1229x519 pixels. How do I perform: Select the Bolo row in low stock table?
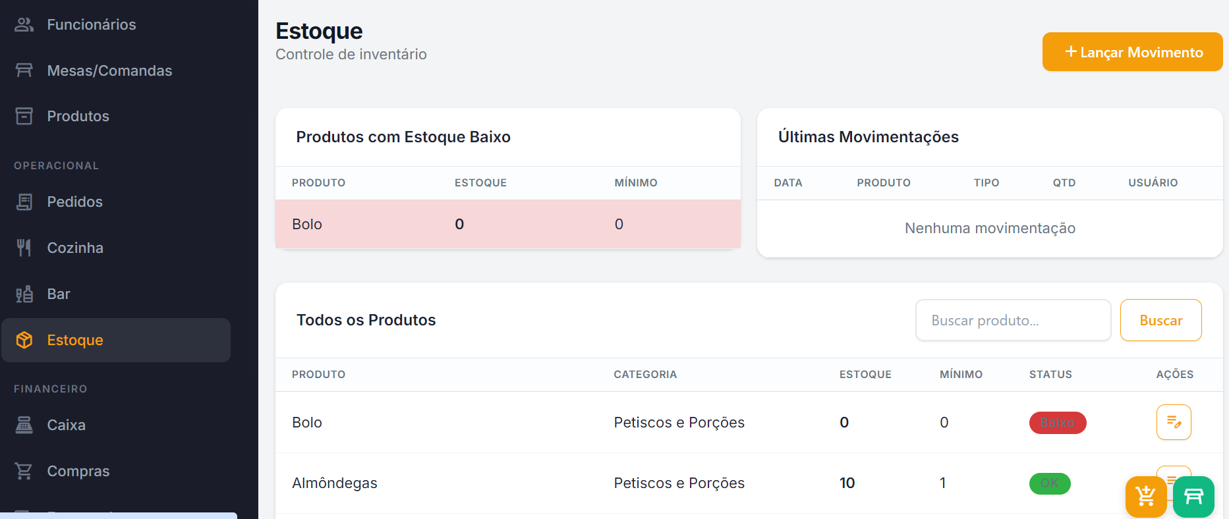point(507,224)
